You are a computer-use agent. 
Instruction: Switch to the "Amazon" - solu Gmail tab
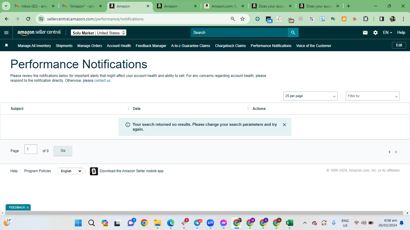tap(82, 6)
